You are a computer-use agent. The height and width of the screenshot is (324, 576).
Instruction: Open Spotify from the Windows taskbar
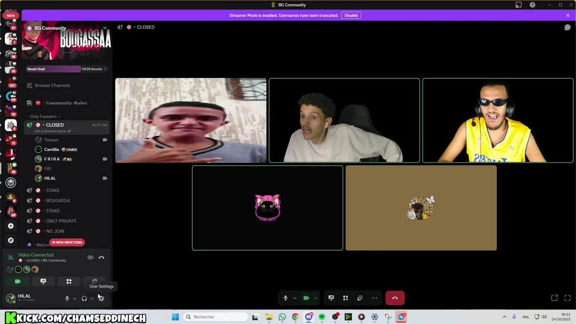tap(322, 317)
